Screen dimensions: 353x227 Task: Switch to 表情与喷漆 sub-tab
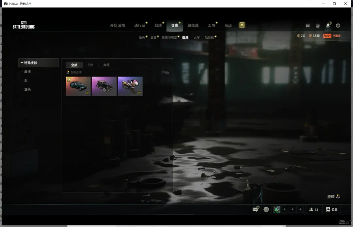[x=169, y=37]
